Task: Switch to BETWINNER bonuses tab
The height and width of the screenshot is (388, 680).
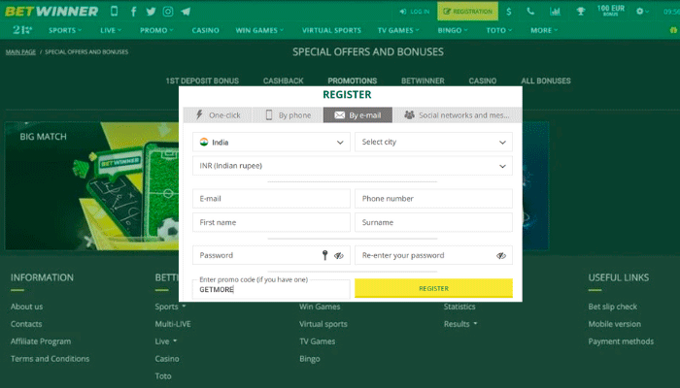Action: tap(423, 81)
